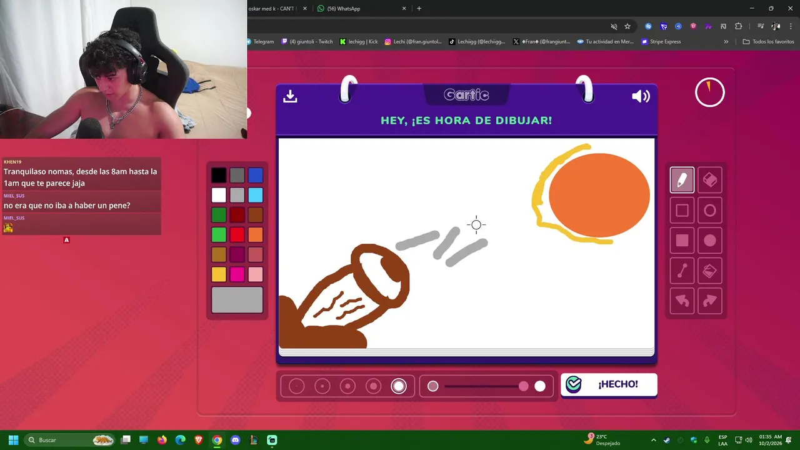Pick the dark gray color swatch
The width and height of the screenshot is (800, 450).
(237, 175)
